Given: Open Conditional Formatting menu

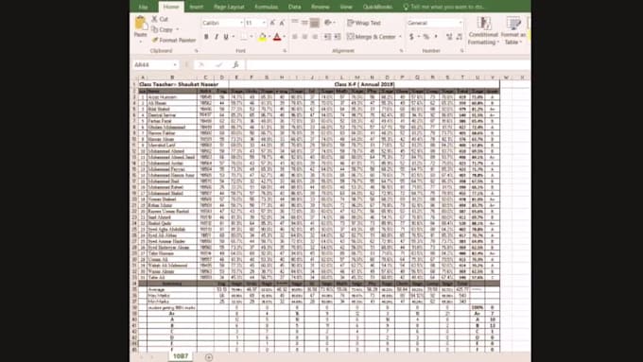Looking at the screenshot, I should [483, 31].
